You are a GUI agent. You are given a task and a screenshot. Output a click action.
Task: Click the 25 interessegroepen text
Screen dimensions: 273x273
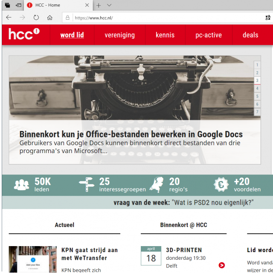(122, 185)
